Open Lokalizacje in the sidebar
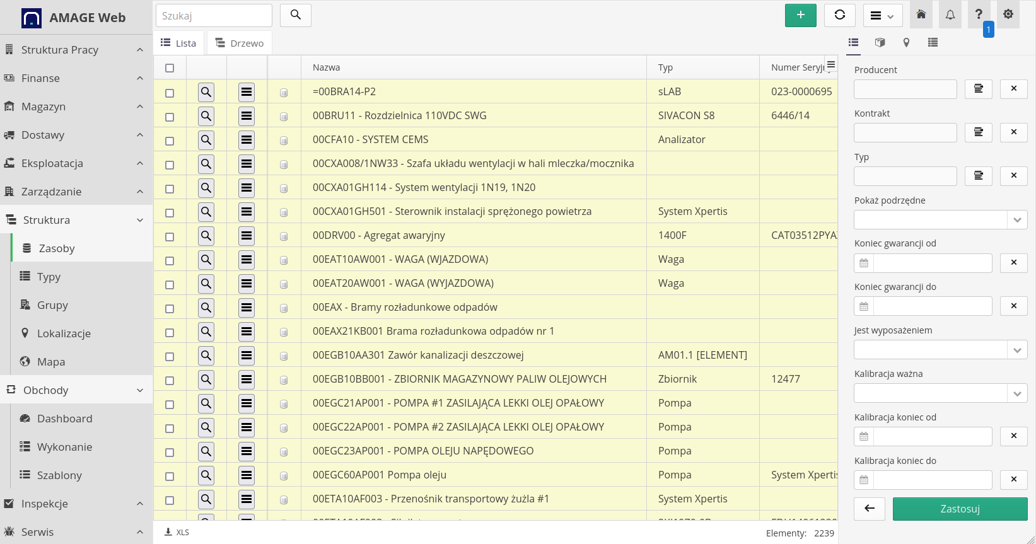1036x544 pixels. tap(64, 333)
